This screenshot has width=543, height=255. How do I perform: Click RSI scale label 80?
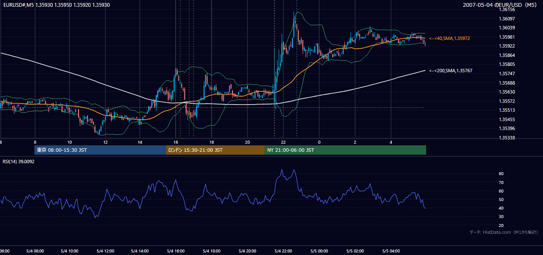click(501, 174)
